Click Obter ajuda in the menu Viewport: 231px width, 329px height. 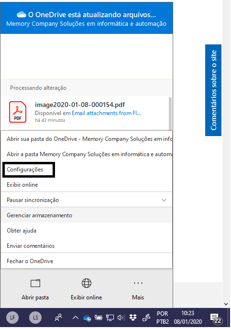[x=87, y=231]
